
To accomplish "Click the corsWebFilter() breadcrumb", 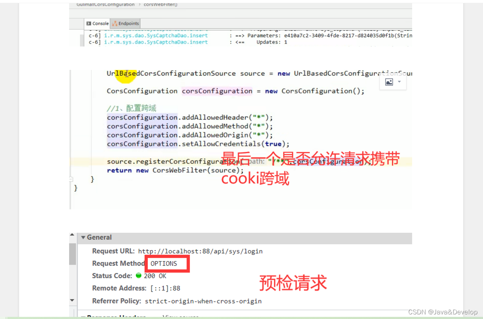I will point(161,4).
